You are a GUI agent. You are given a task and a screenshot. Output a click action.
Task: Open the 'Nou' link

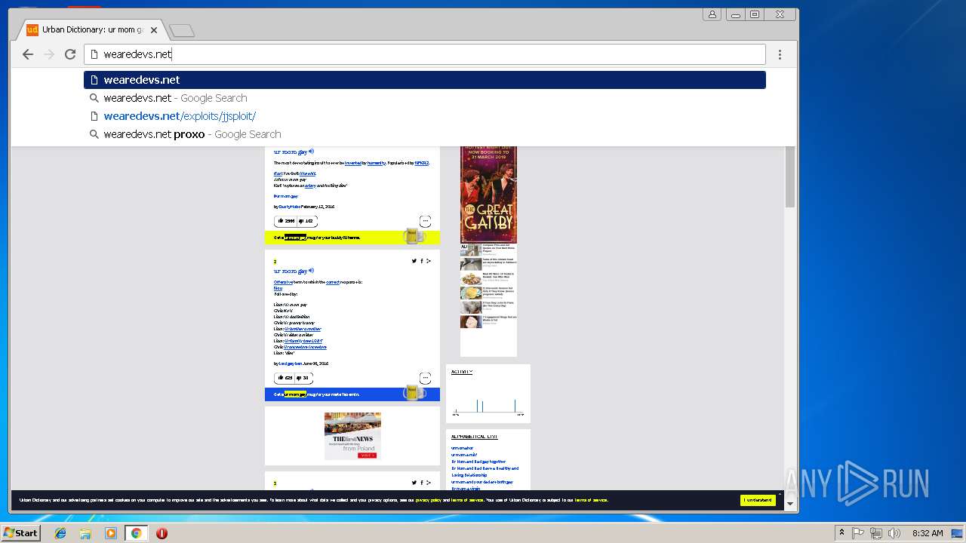point(278,288)
